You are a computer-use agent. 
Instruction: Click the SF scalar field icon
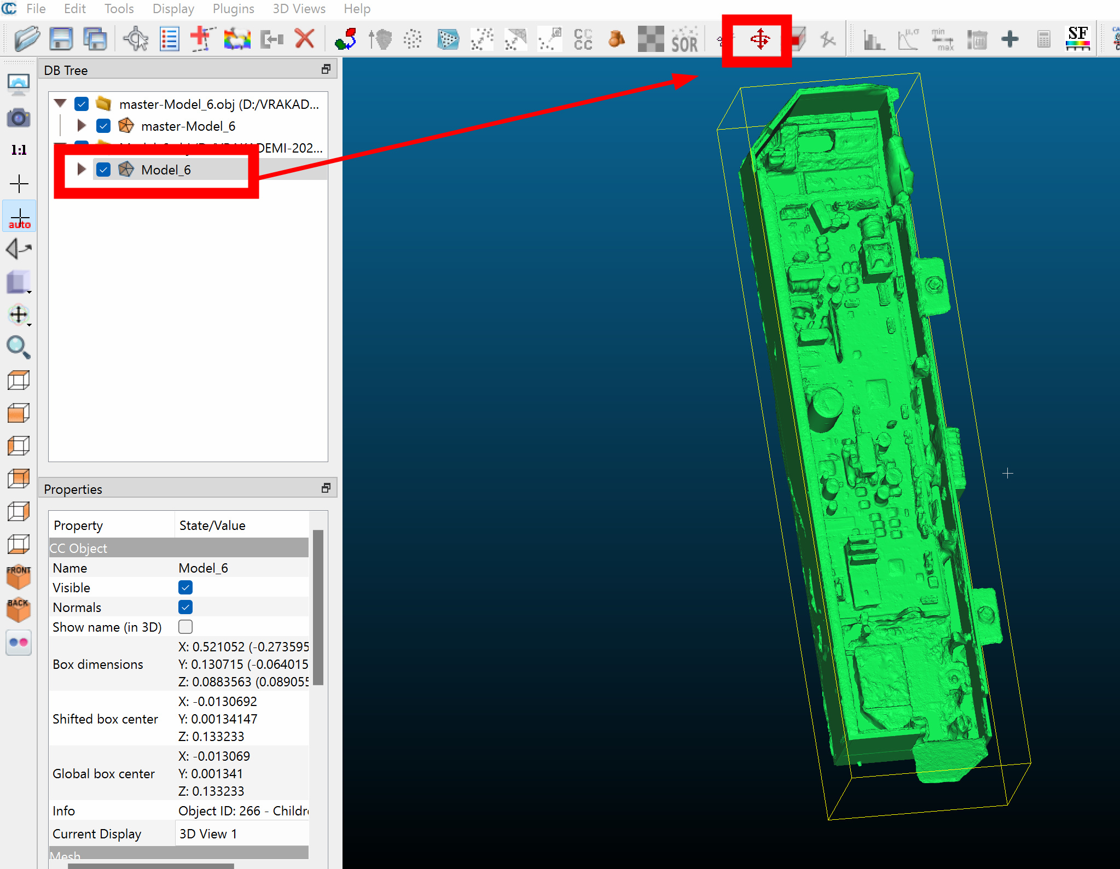pos(1077,39)
